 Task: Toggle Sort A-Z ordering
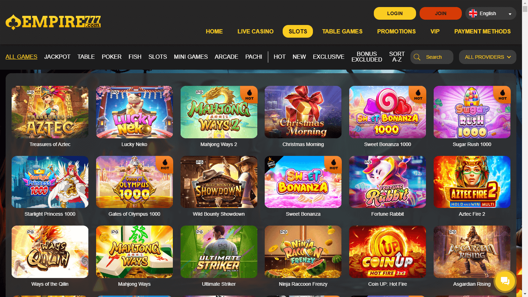coord(397,57)
